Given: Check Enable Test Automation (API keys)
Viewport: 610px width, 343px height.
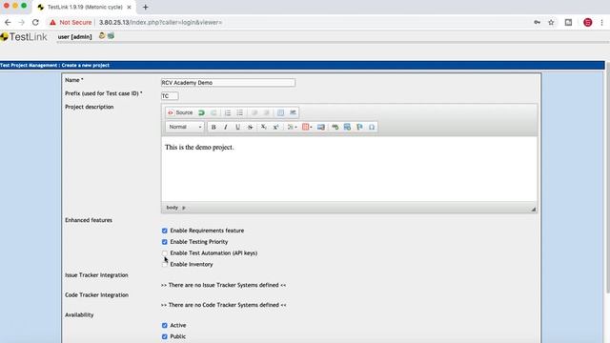Looking at the screenshot, I should [165, 253].
